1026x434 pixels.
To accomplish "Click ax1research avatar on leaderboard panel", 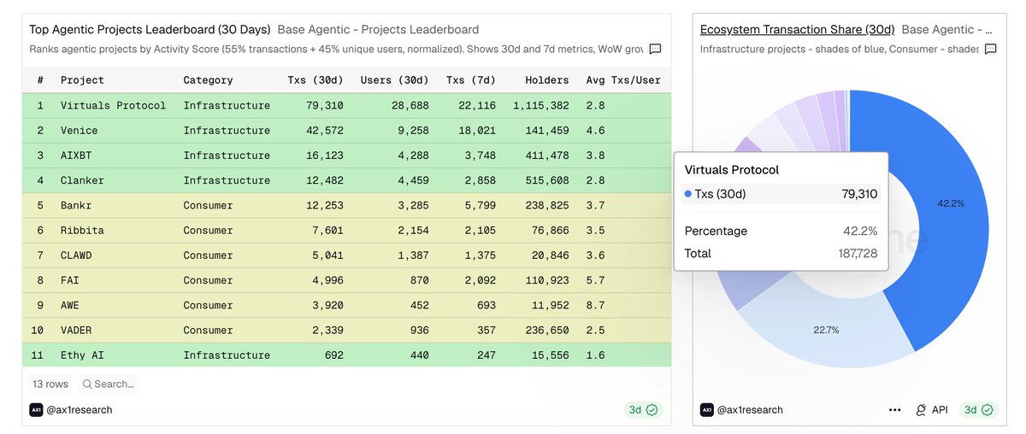I will pyautogui.click(x=36, y=410).
